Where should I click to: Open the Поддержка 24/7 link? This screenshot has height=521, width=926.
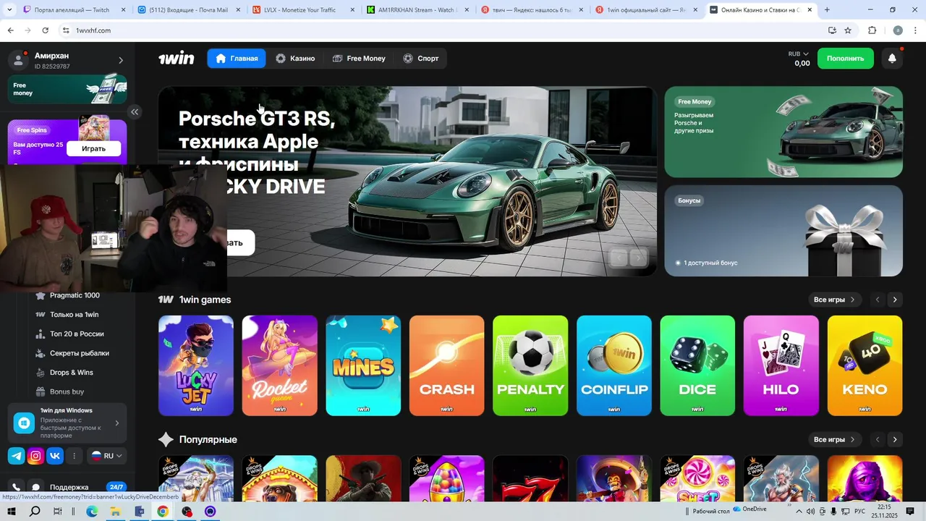(x=69, y=487)
